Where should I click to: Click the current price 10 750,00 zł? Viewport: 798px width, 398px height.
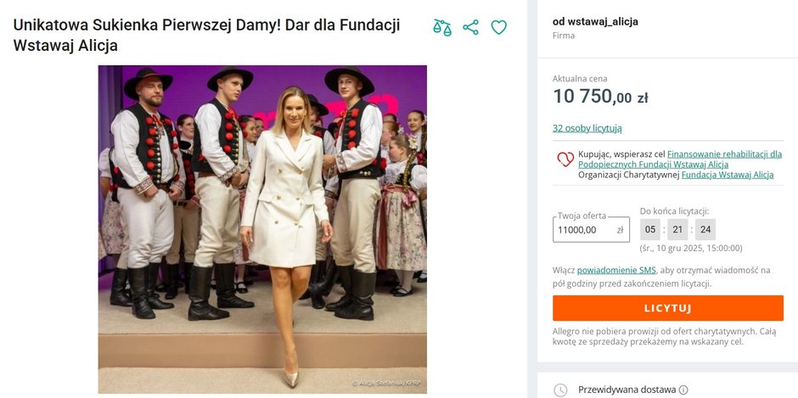[600, 97]
